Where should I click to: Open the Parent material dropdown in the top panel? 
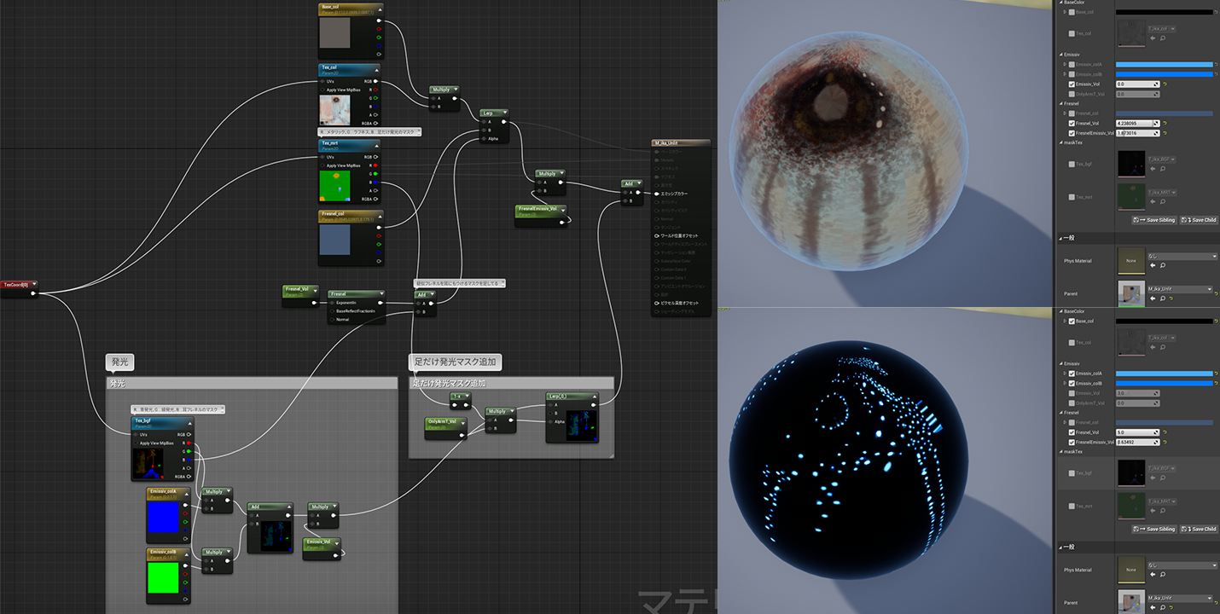(x=1180, y=289)
